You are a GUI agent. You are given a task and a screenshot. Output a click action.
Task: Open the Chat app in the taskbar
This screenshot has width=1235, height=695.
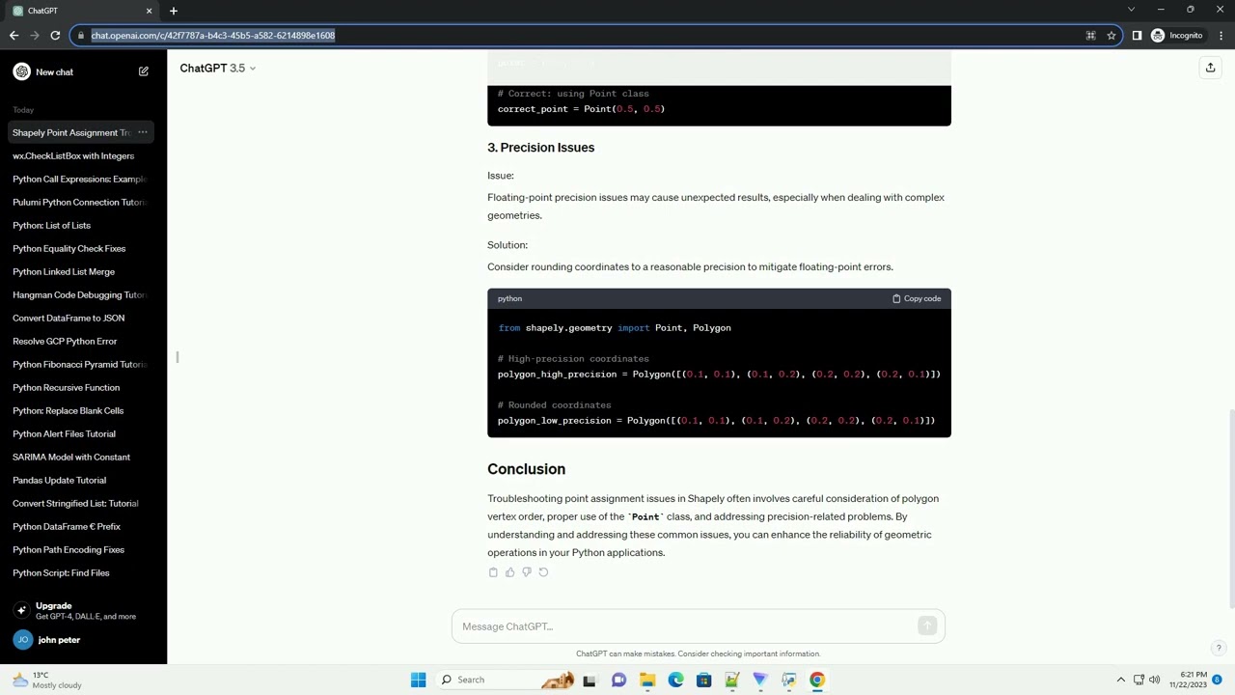pyautogui.click(x=618, y=680)
